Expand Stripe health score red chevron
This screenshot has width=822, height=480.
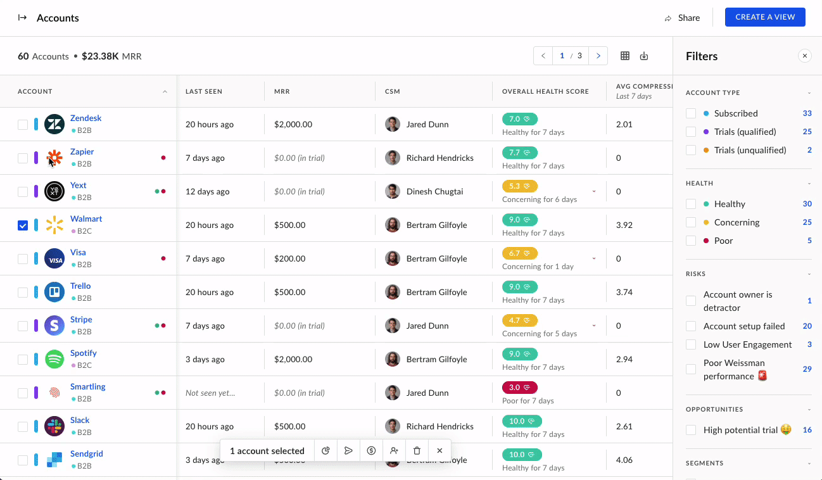point(594,325)
